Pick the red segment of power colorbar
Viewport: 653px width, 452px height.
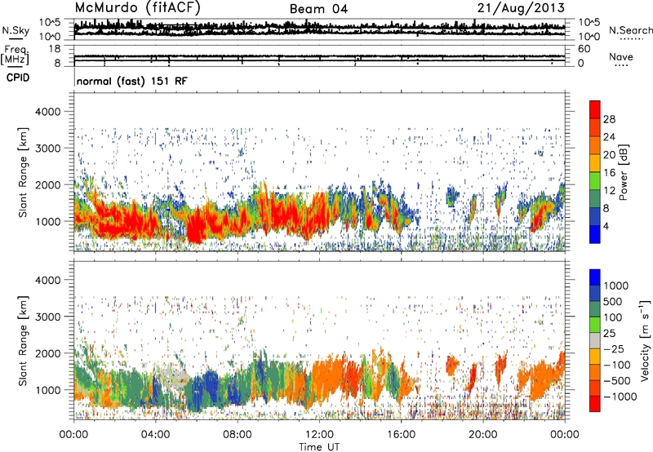point(595,109)
